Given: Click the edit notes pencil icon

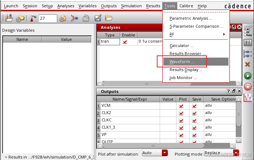Looking at the screenshot, I should tap(98, 18).
